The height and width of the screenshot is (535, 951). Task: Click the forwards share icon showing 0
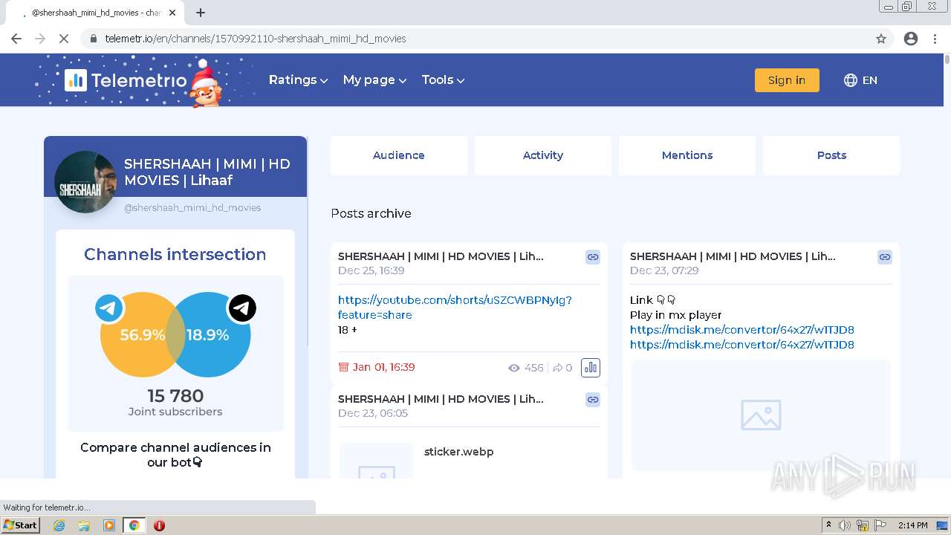557,368
